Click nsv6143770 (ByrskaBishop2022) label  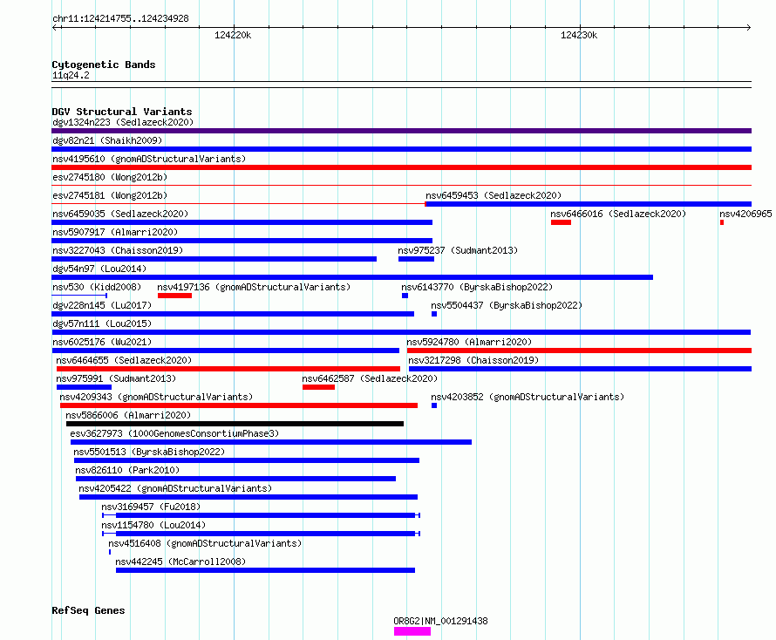[477, 287]
